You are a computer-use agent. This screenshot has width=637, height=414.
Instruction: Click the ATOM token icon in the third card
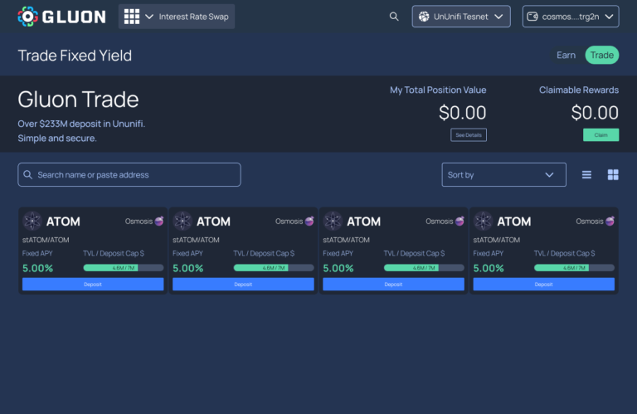tap(333, 221)
